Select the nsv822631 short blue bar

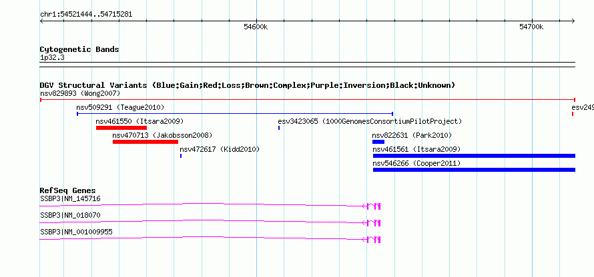click(378, 142)
